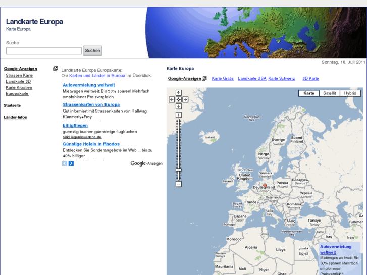Click the Karte Europa heading above map

pos(180,68)
